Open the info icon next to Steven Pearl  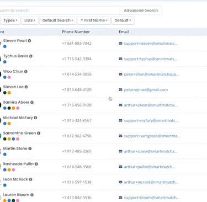point(29,41)
